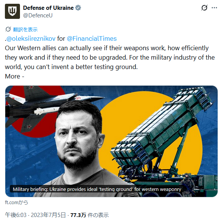221x220 pixels.
Task: Click the @DefenceU handle
Action: tap(38, 15)
